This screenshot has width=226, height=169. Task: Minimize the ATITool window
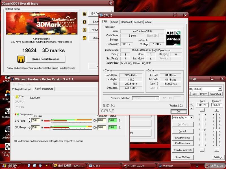coord(212,79)
